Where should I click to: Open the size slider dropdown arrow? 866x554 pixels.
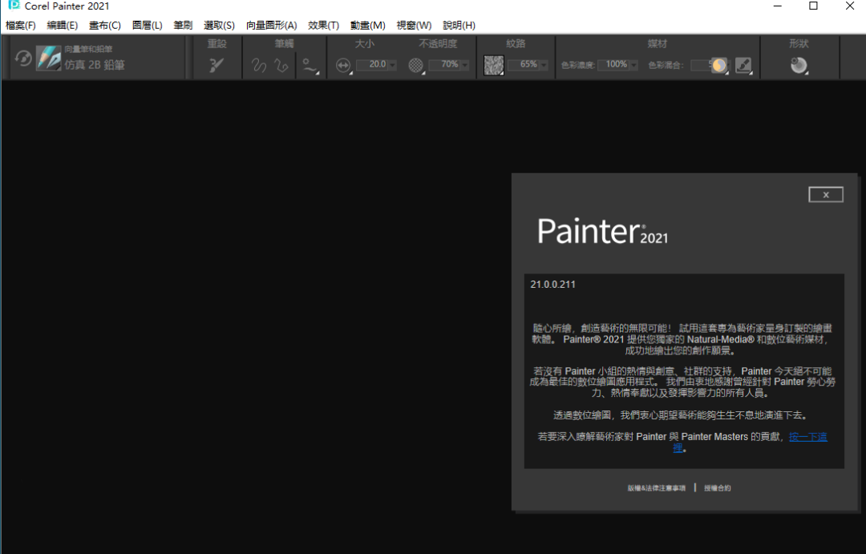point(392,65)
